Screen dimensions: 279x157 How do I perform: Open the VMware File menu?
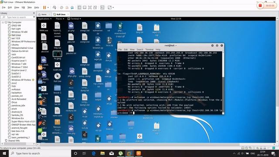pos(3,7)
